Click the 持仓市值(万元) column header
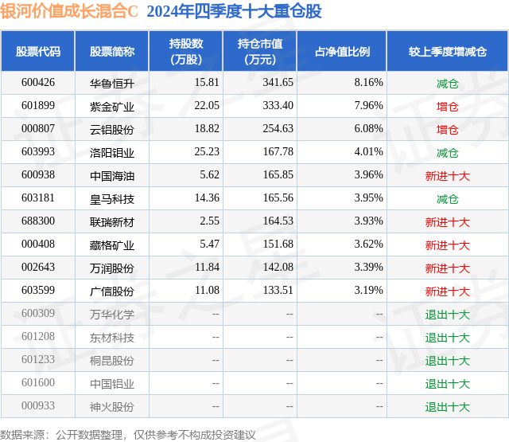The height and width of the screenshot is (442, 509). [260, 51]
